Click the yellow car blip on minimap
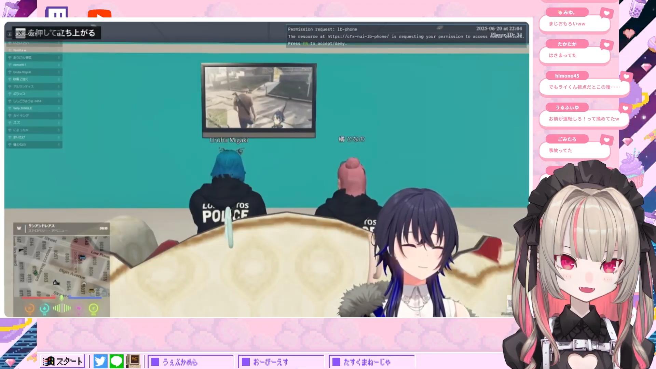This screenshot has width=656, height=369. 91,290
